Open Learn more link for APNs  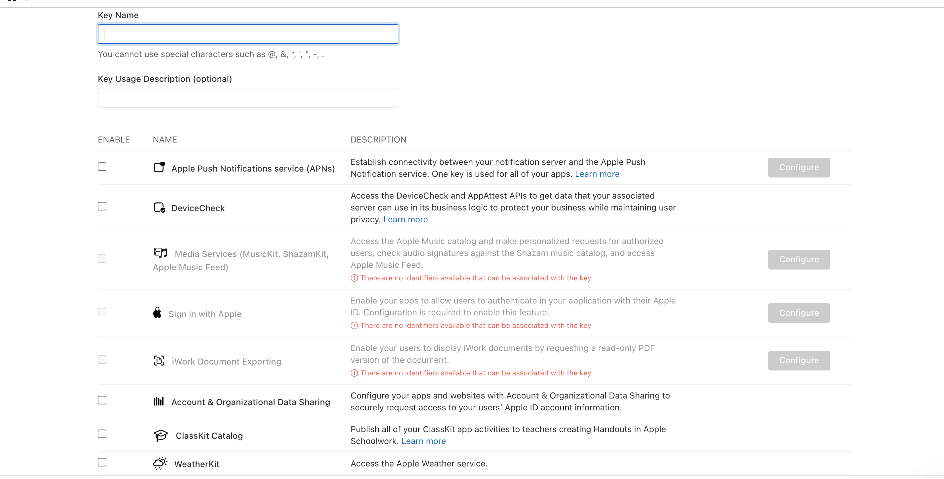coord(597,174)
